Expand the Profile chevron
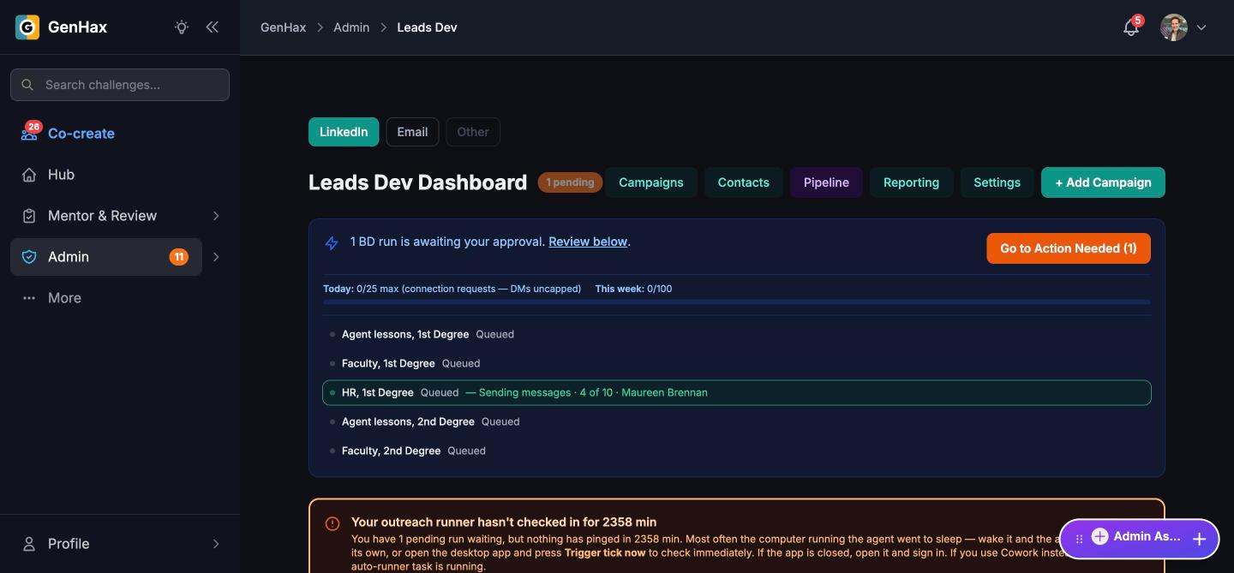 (x=216, y=544)
